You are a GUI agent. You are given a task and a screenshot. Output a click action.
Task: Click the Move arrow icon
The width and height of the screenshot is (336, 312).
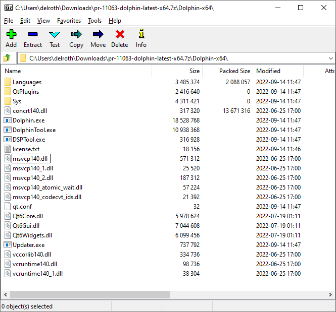pyautogui.click(x=98, y=34)
